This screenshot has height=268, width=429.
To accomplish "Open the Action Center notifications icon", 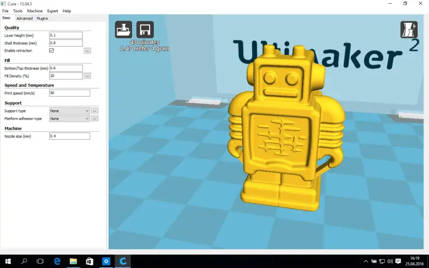I will [x=398, y=261].
